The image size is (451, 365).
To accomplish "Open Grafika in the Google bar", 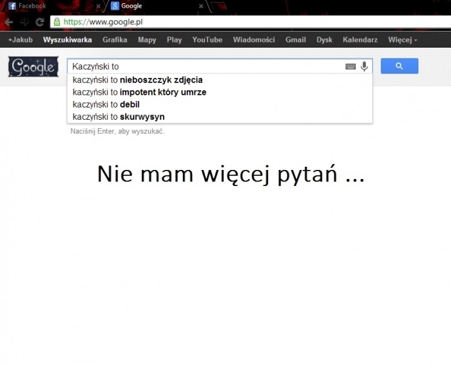I will pyautogui.click(x=115, y=40).
